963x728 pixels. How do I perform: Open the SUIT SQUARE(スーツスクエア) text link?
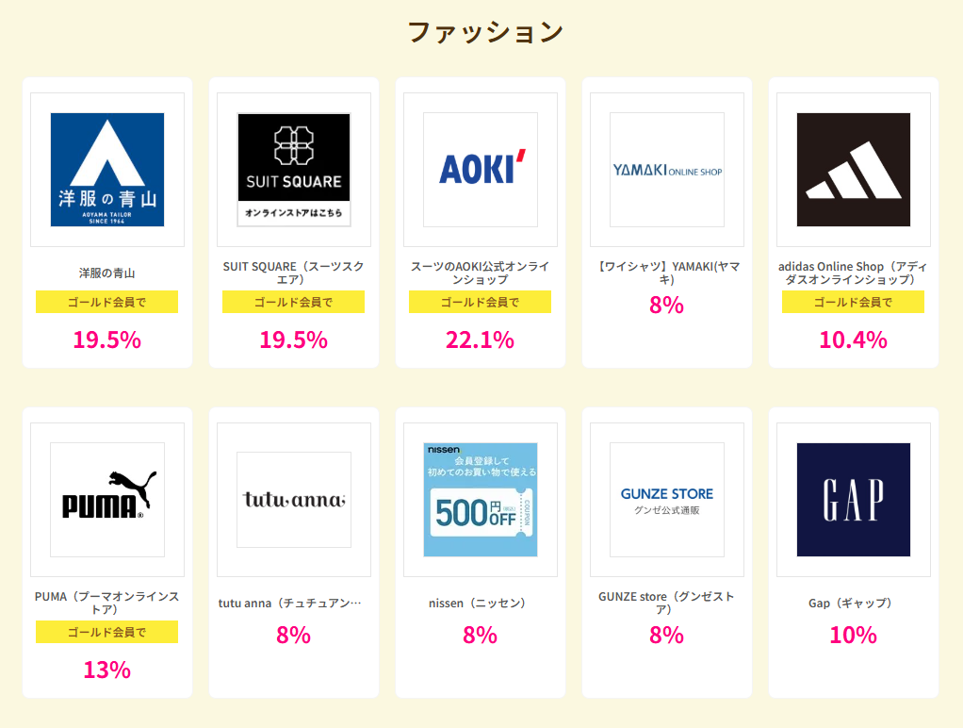point(294,273)
